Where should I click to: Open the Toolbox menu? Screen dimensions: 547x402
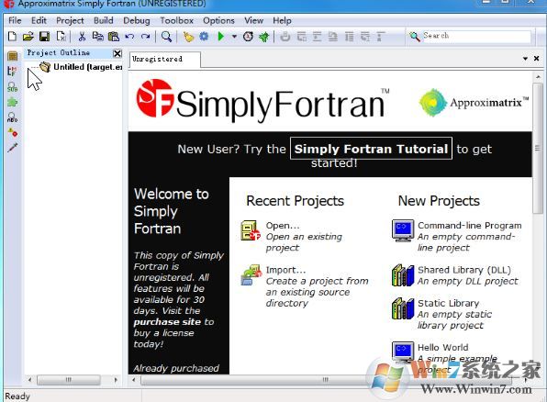tap(176, 20)
